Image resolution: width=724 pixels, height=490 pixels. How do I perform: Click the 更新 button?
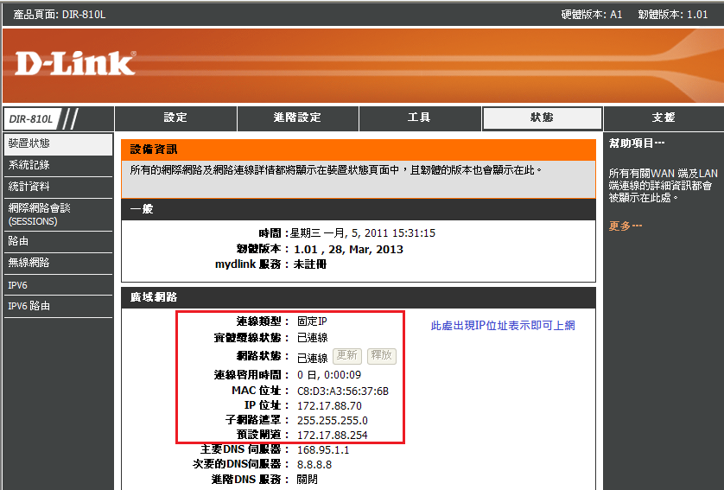(x=346, y=355)
